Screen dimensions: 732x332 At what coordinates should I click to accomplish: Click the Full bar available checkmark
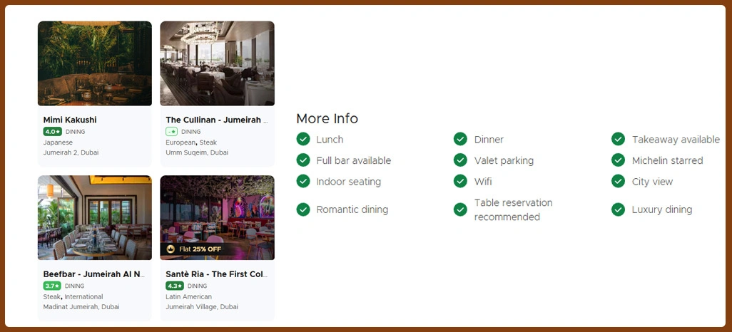pyautogui.click(x=303, y=160)
